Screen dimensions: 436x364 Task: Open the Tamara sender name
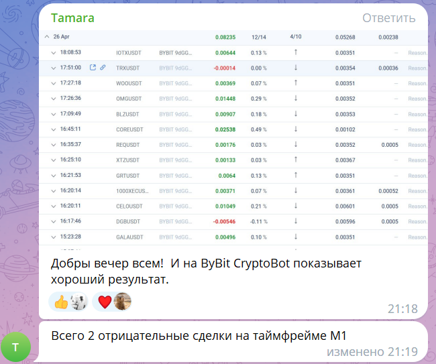(x=72, y=18)
